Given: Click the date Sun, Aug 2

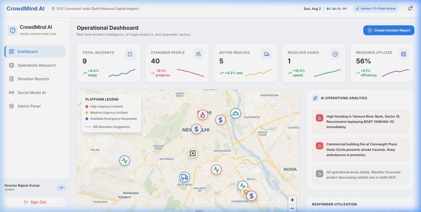Looking at the screenshot, I should (312, 9).
